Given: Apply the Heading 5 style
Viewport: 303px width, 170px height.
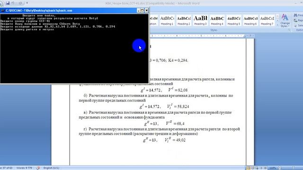Looking at the screenshot, I should pyautogui.click(x=233, y=20).
